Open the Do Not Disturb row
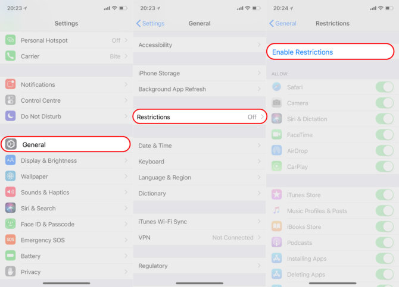The height and width of the screenshot is (287, 399). pyautogui.click(x=67, y=116)
